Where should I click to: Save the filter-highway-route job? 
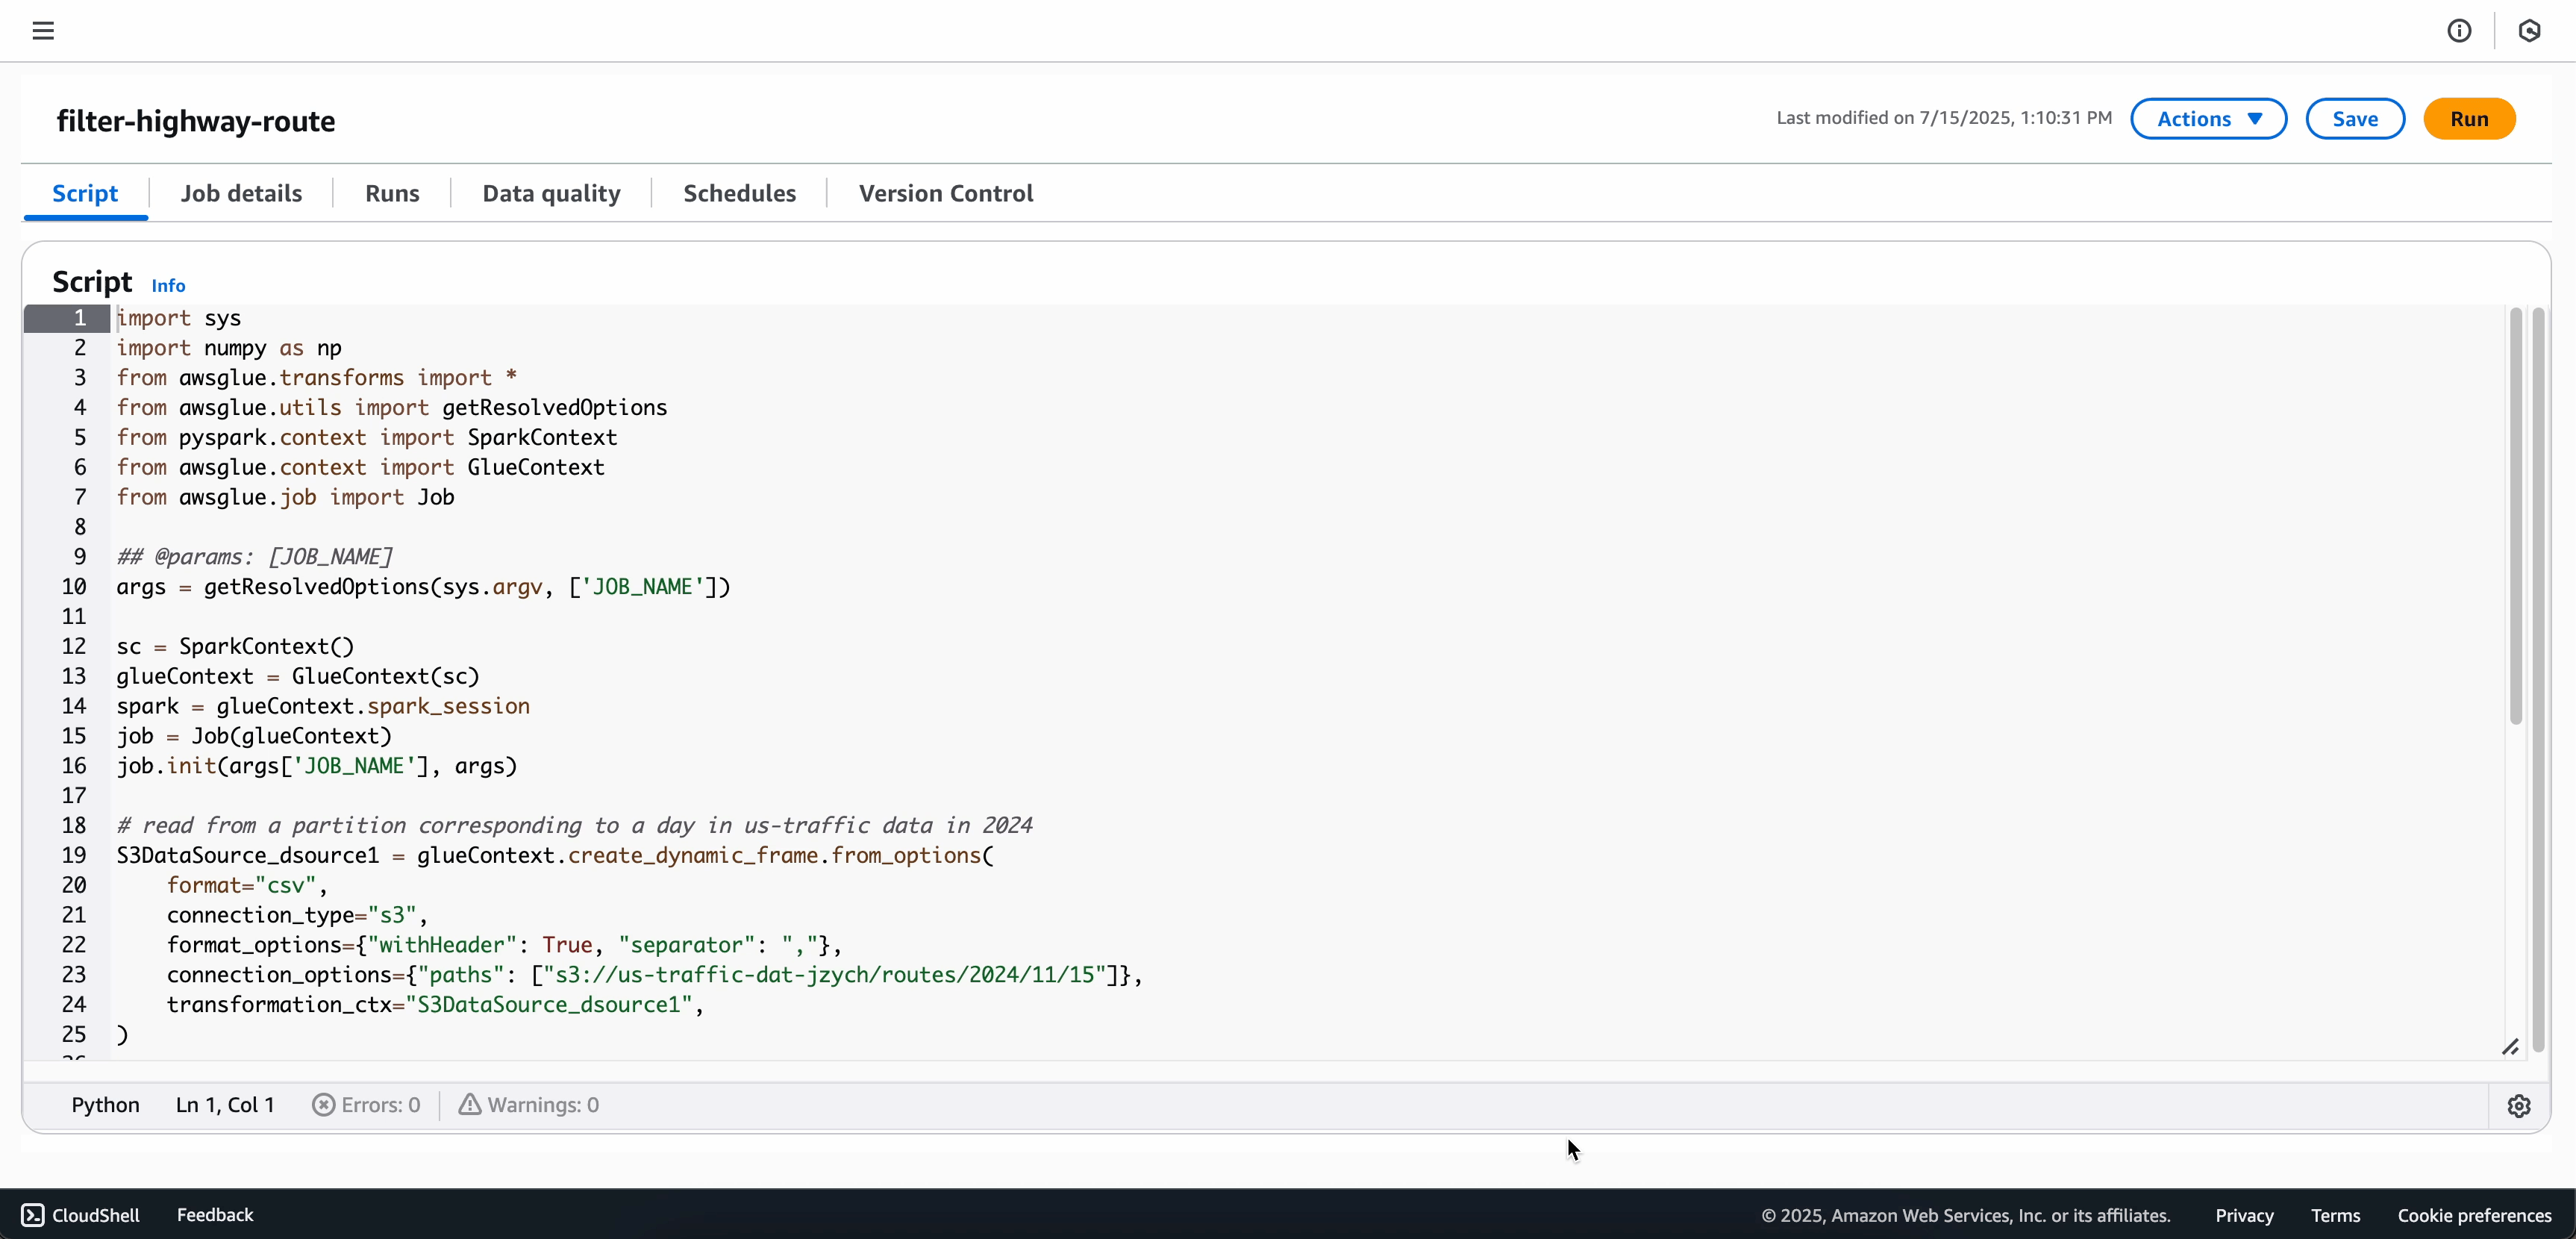(x=2355, y=118)
